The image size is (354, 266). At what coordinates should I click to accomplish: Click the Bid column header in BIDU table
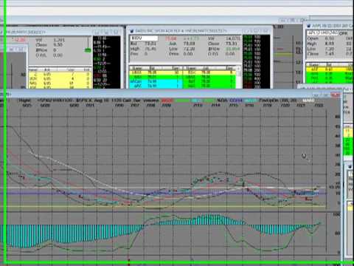tap(152, 68)
